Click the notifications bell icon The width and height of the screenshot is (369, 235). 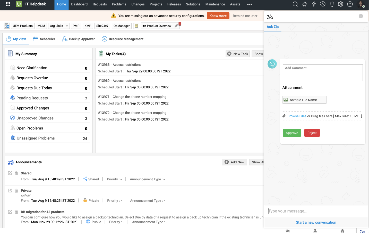point(332,4)
